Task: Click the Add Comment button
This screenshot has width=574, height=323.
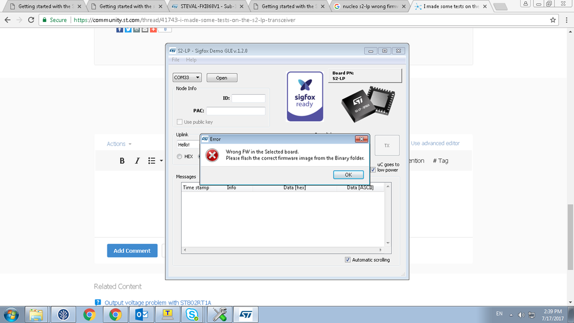Action: pyautogui.click(x=132, y=251)
